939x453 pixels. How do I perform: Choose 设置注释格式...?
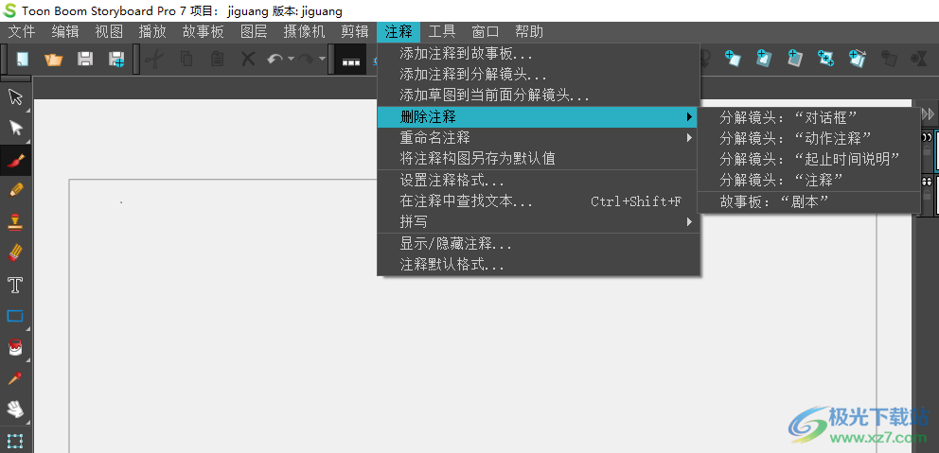[539, 180]
